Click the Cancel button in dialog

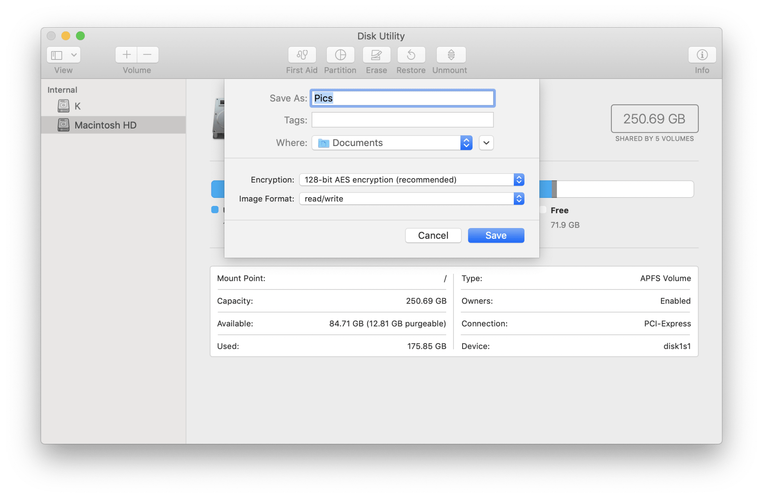[433, 235]
